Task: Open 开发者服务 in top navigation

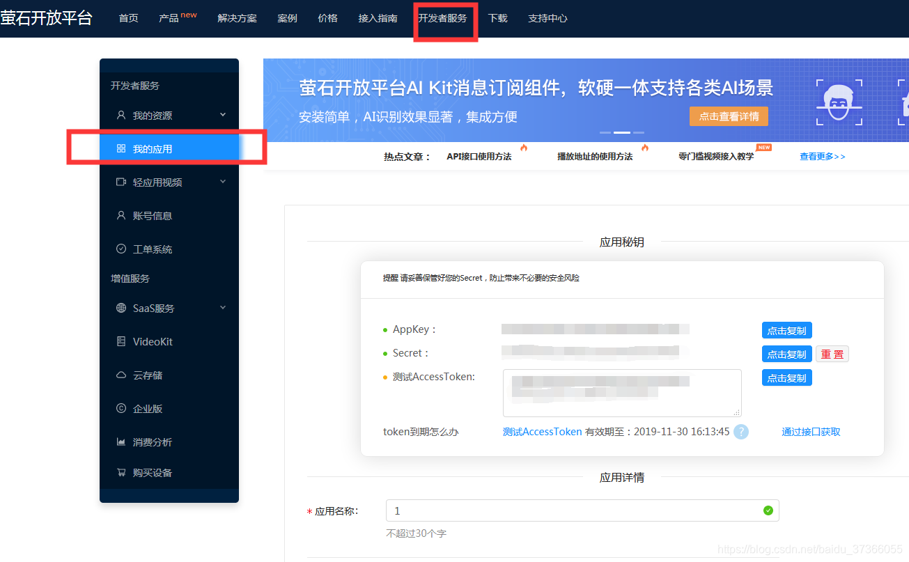Action: click(x=442, y=18)
